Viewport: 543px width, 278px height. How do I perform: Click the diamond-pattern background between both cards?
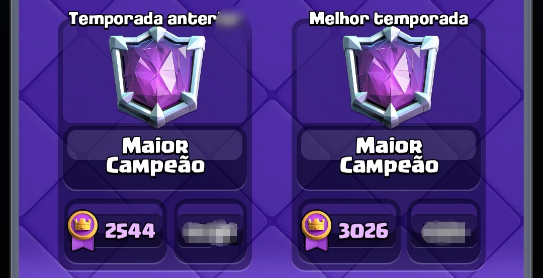coord(271,138)
